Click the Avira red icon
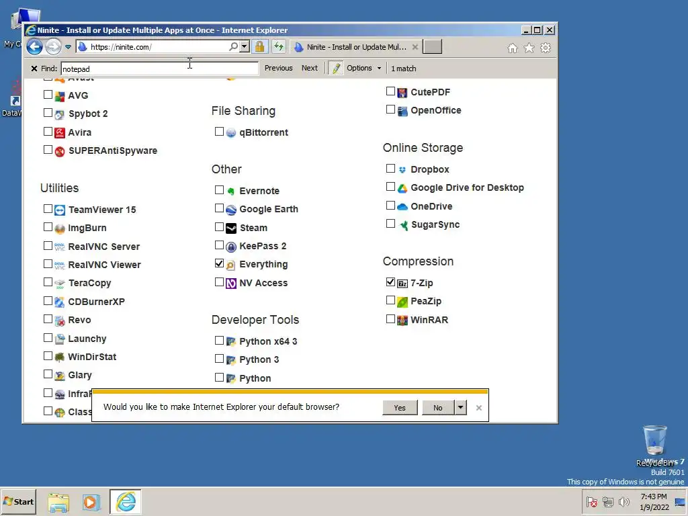 click(x=60, y=132)
